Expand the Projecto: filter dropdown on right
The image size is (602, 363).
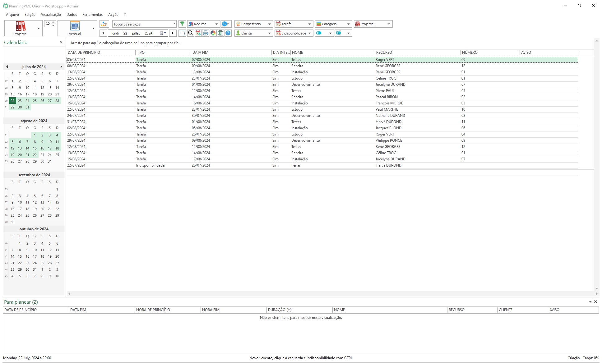pos(389,24)
